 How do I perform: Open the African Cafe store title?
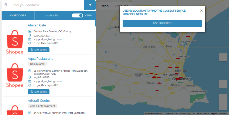[x=37, y=25]
